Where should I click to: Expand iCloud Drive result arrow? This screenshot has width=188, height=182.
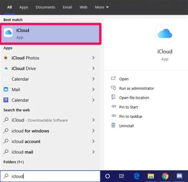pyautogui.click(x=93, y=68)
